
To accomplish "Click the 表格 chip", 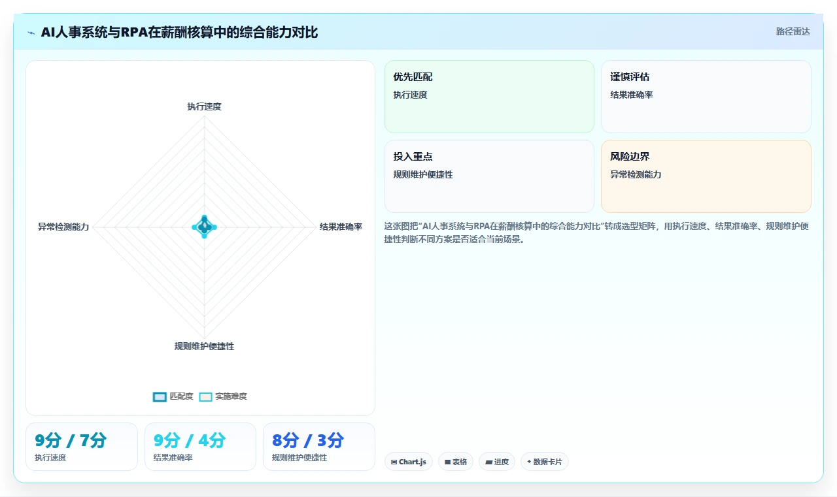I will click(x=456, y=462).
